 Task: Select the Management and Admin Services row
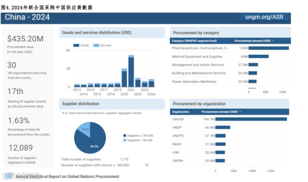click(230, 65)
